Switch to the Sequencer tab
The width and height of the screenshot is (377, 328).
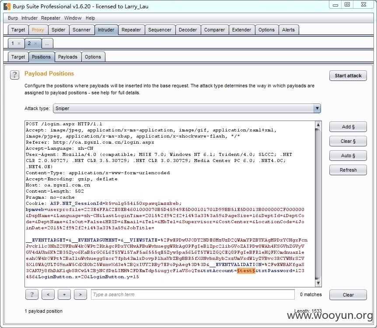160,30
